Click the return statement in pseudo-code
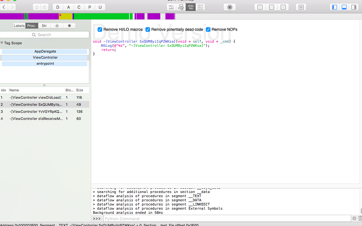This screenshot has width=362, height=226. click(109, 50)
